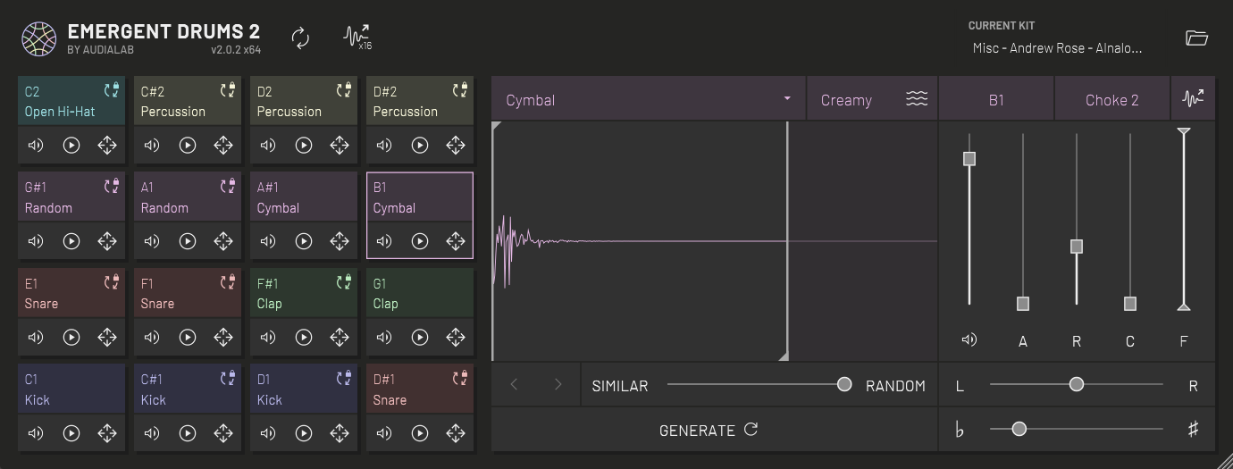Viewport: 1233px width, 469px height.
Task: Click the speaker icon on C1 Kick pad
Action: click(x=36, y=433)
